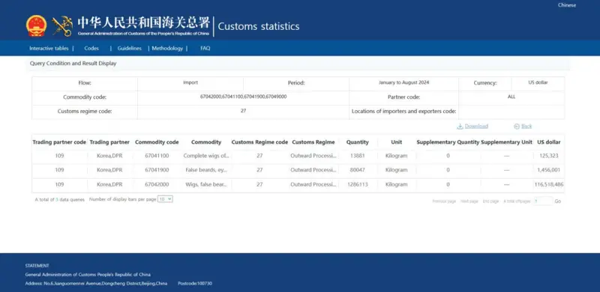600x292 pixels.
Task: Click the page number input field
Action: (x=543, y=201)
